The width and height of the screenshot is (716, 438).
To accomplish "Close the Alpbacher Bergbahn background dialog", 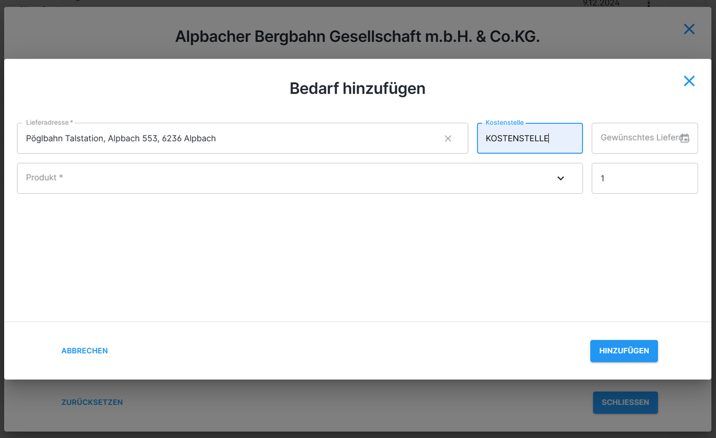I will (x=689, y=29).
